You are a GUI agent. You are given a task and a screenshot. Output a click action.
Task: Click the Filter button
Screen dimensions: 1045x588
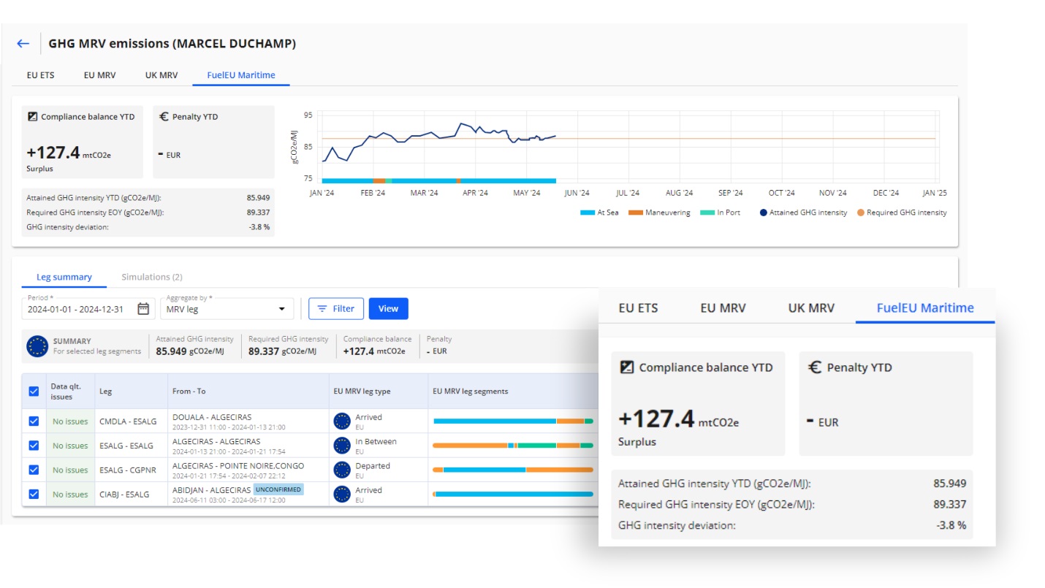point(336,309)
